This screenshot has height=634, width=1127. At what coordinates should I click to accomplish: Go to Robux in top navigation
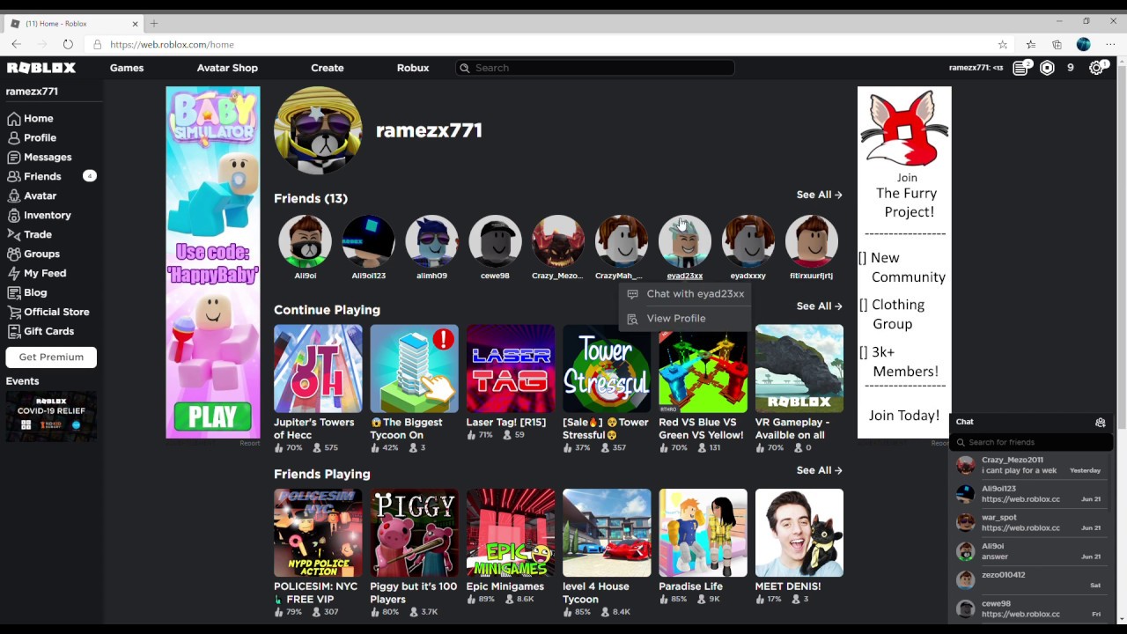click(x=413, y=68)
